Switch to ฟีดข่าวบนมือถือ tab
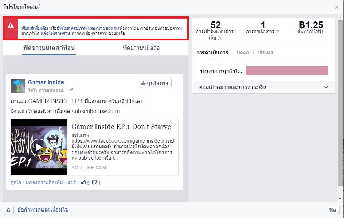 coord(141,48)
